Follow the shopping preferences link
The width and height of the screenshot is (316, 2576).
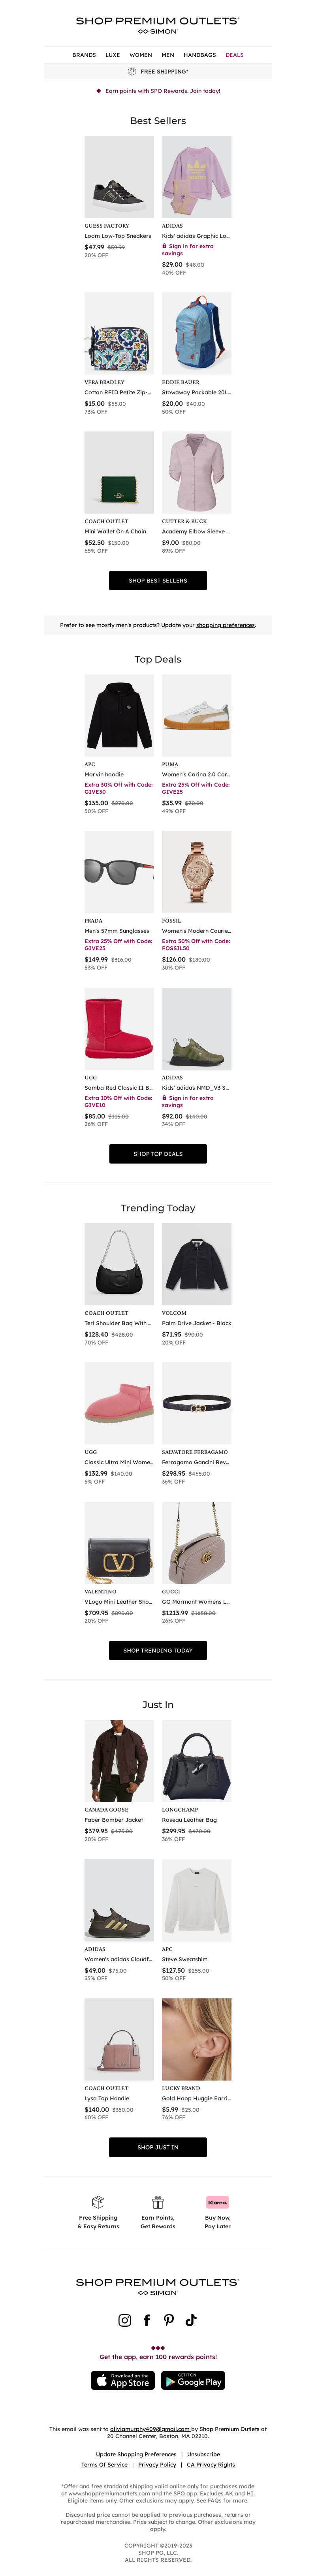coord(225,625)
